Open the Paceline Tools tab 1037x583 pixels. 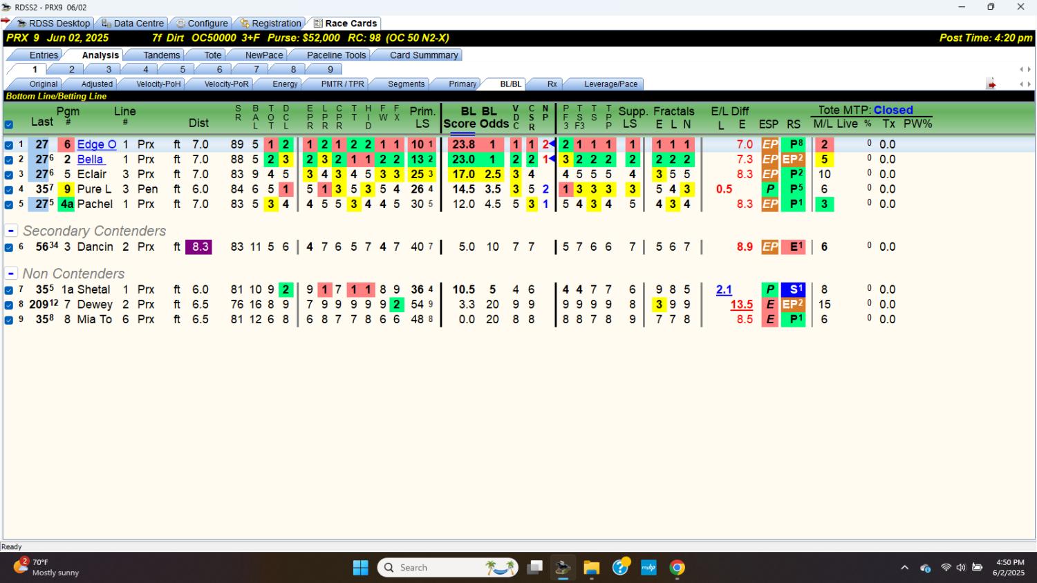pos(336,55)
